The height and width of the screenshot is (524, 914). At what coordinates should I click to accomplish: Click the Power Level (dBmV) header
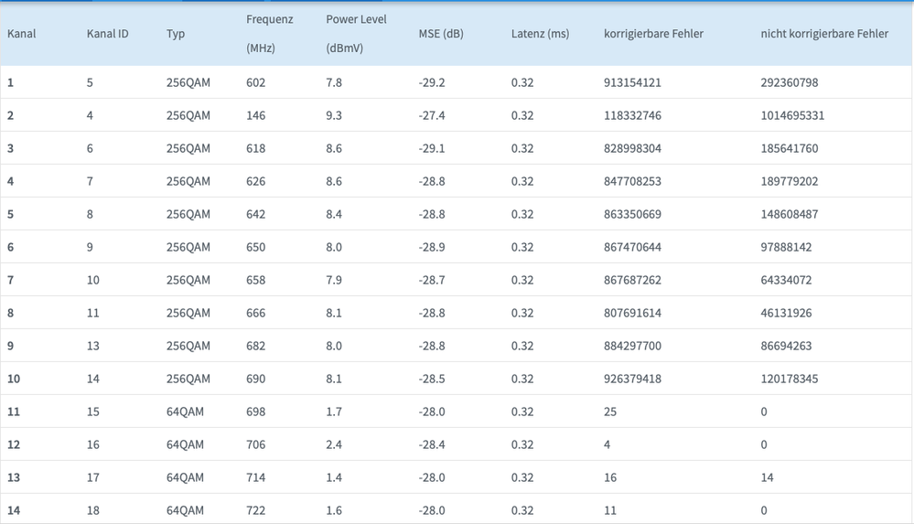[x=356, y=34]
